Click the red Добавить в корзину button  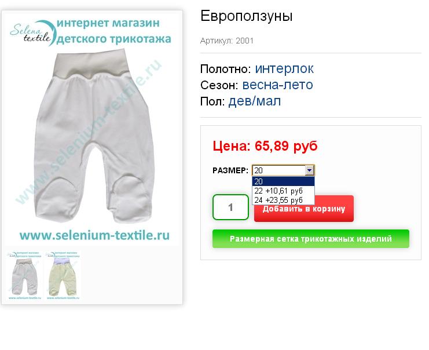tap(304, 209)
